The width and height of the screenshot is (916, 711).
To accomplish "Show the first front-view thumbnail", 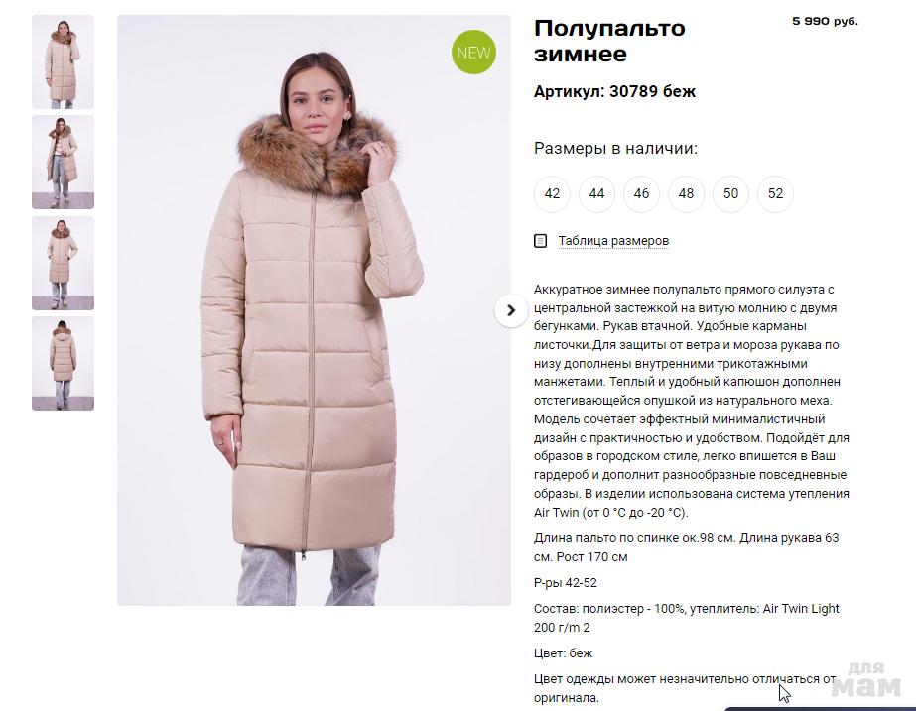I will [x=64, y=61].
